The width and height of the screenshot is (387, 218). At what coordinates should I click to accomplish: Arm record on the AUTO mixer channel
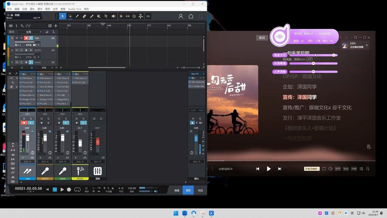coord(41,123)
